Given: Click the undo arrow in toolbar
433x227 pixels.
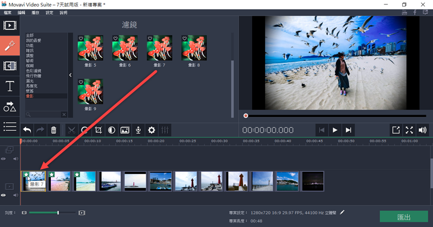Looking at the screenshot, I should 27,130.
